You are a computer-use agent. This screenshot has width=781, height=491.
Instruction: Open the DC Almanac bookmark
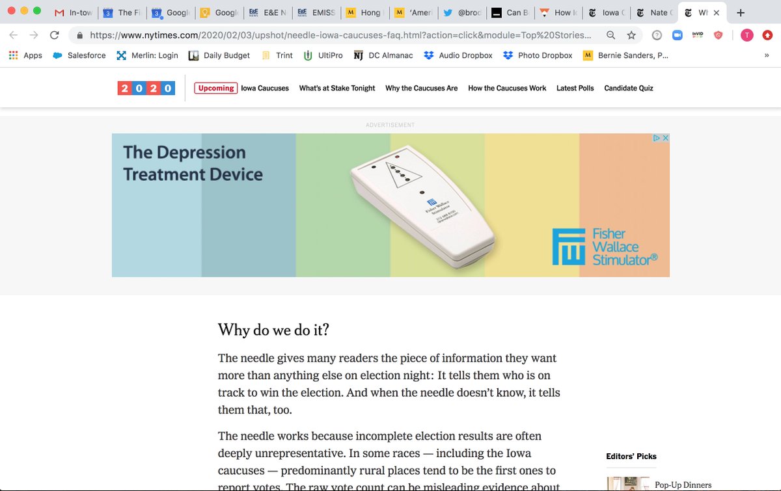(x=383, y=55)
